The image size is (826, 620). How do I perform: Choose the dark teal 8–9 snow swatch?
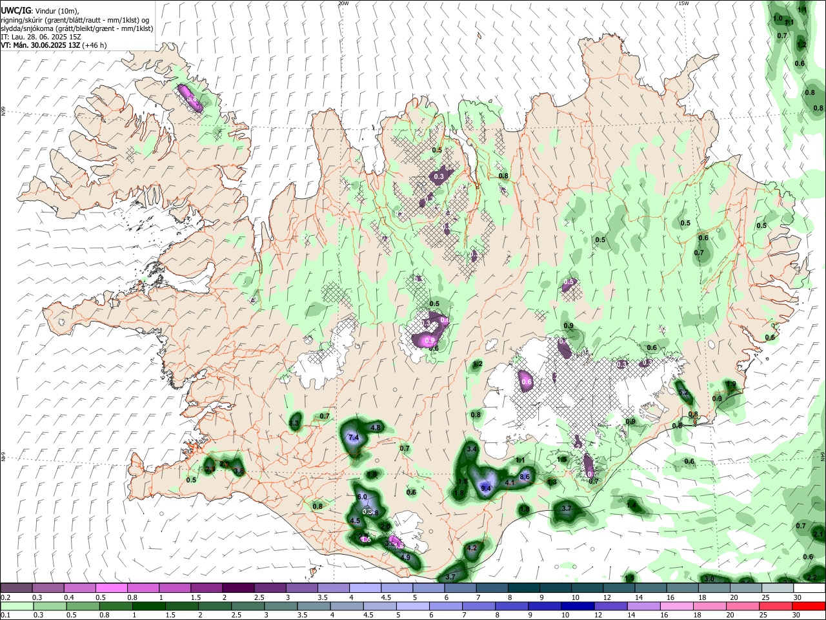(524, 588)
